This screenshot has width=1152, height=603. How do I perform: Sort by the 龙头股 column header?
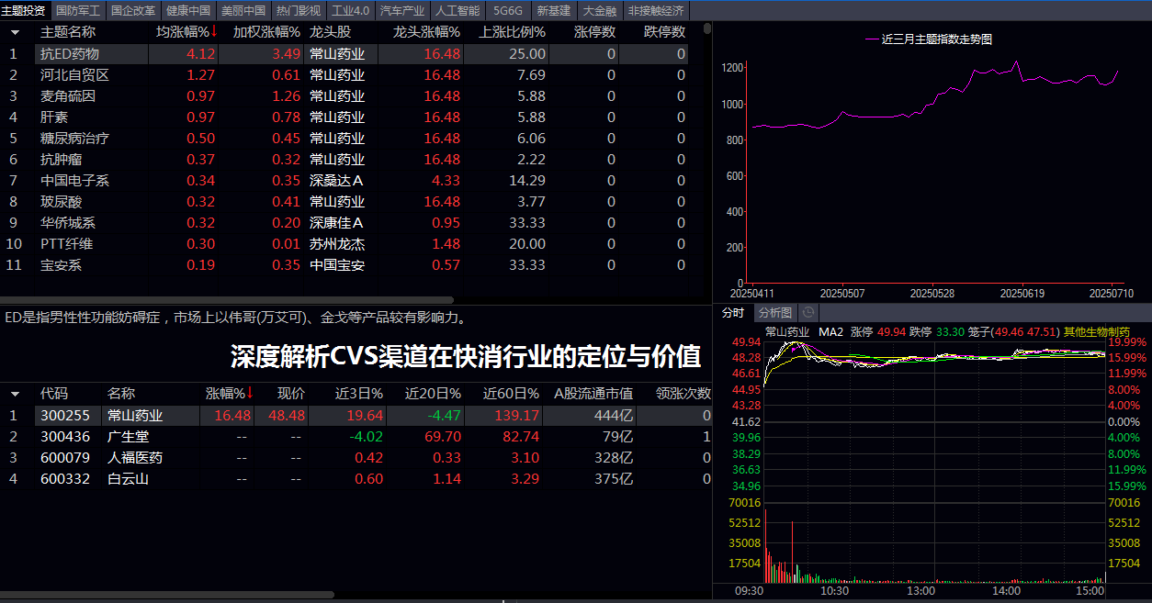(x=331, y=32)
